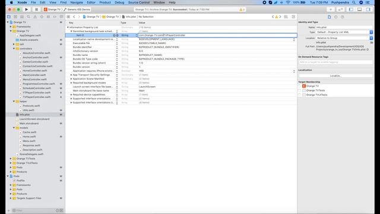This screenshot has width=380, height=214.
Task: Collapse Orange TV project root
Action: (8, 22)
